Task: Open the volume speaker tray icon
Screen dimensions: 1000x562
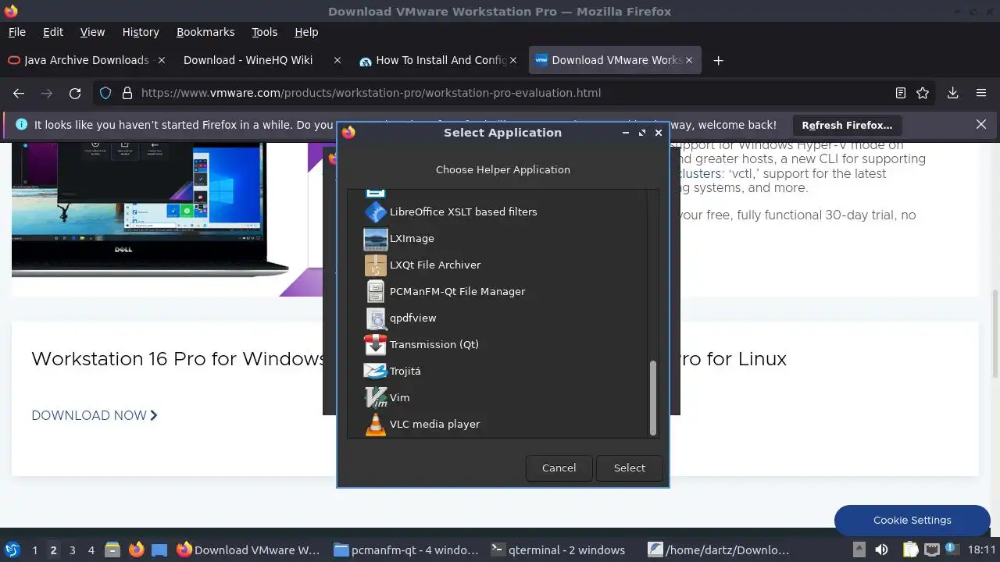Action: [x=880, y=550]
